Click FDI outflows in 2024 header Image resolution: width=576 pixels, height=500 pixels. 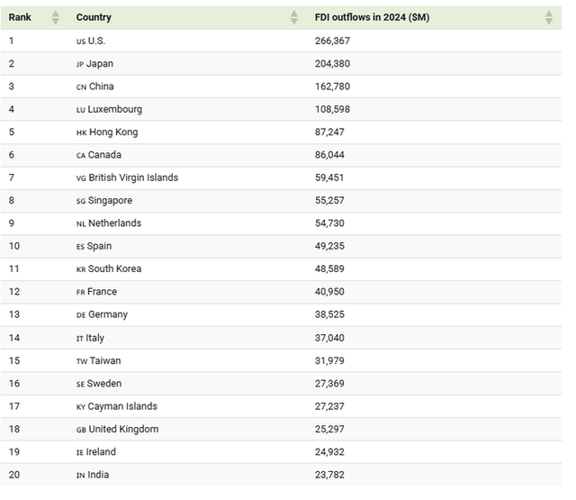[372, 17]
